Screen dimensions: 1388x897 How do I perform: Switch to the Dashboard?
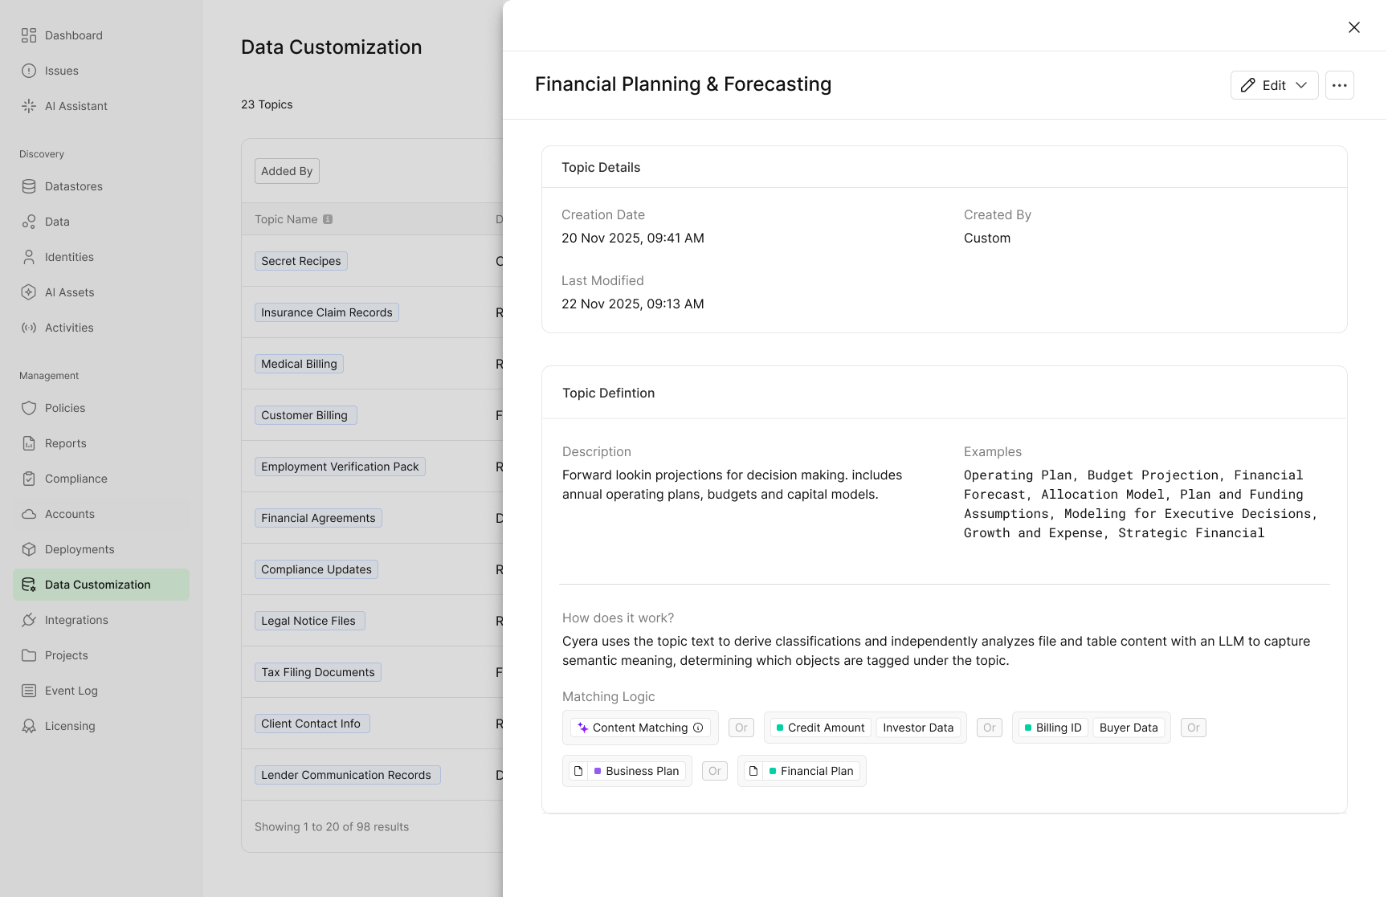coord(74,35)
